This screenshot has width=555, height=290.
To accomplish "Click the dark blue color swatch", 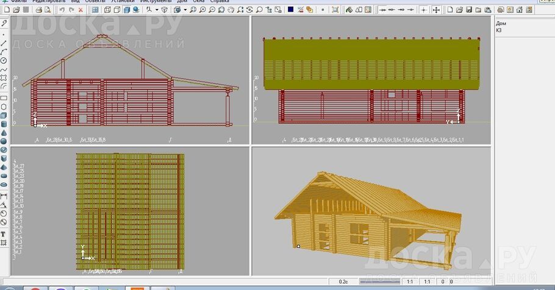I will click(x=290, y=10).
